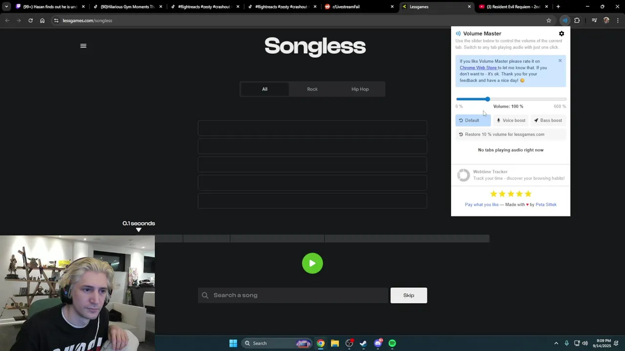The height and width of the screenshot is (351, 625).
Task: Apply the Voice boost preset
Action: [511, 120]
